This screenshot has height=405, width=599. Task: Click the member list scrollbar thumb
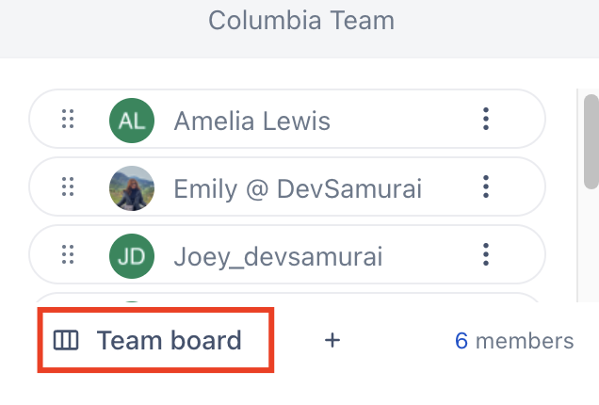click(591, 140)
